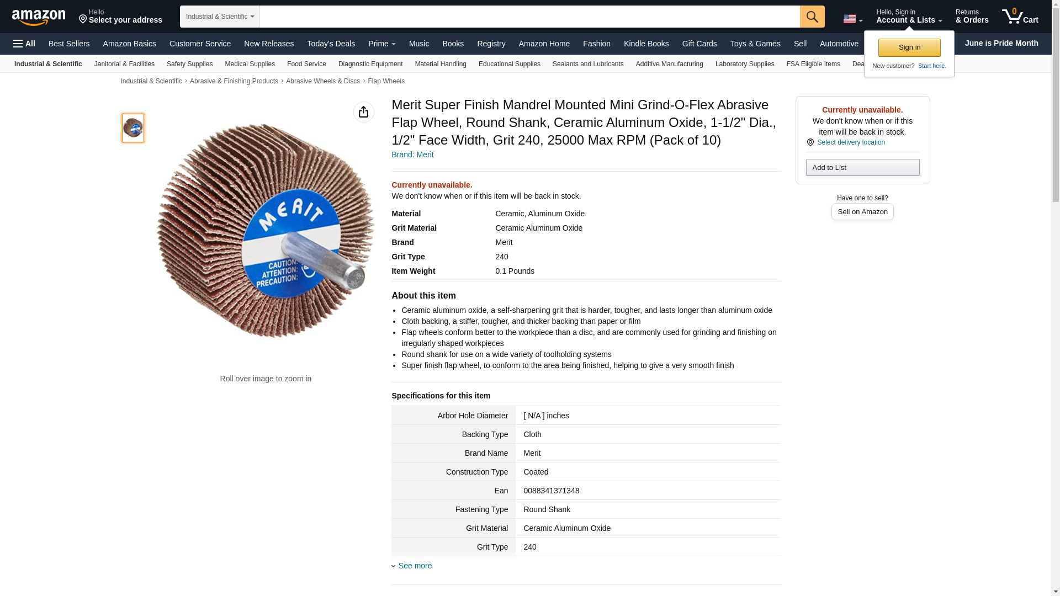
Task: Click the Flap Wheels breadcrumb link
Action: pyautogui.click(x=386, y=81)
